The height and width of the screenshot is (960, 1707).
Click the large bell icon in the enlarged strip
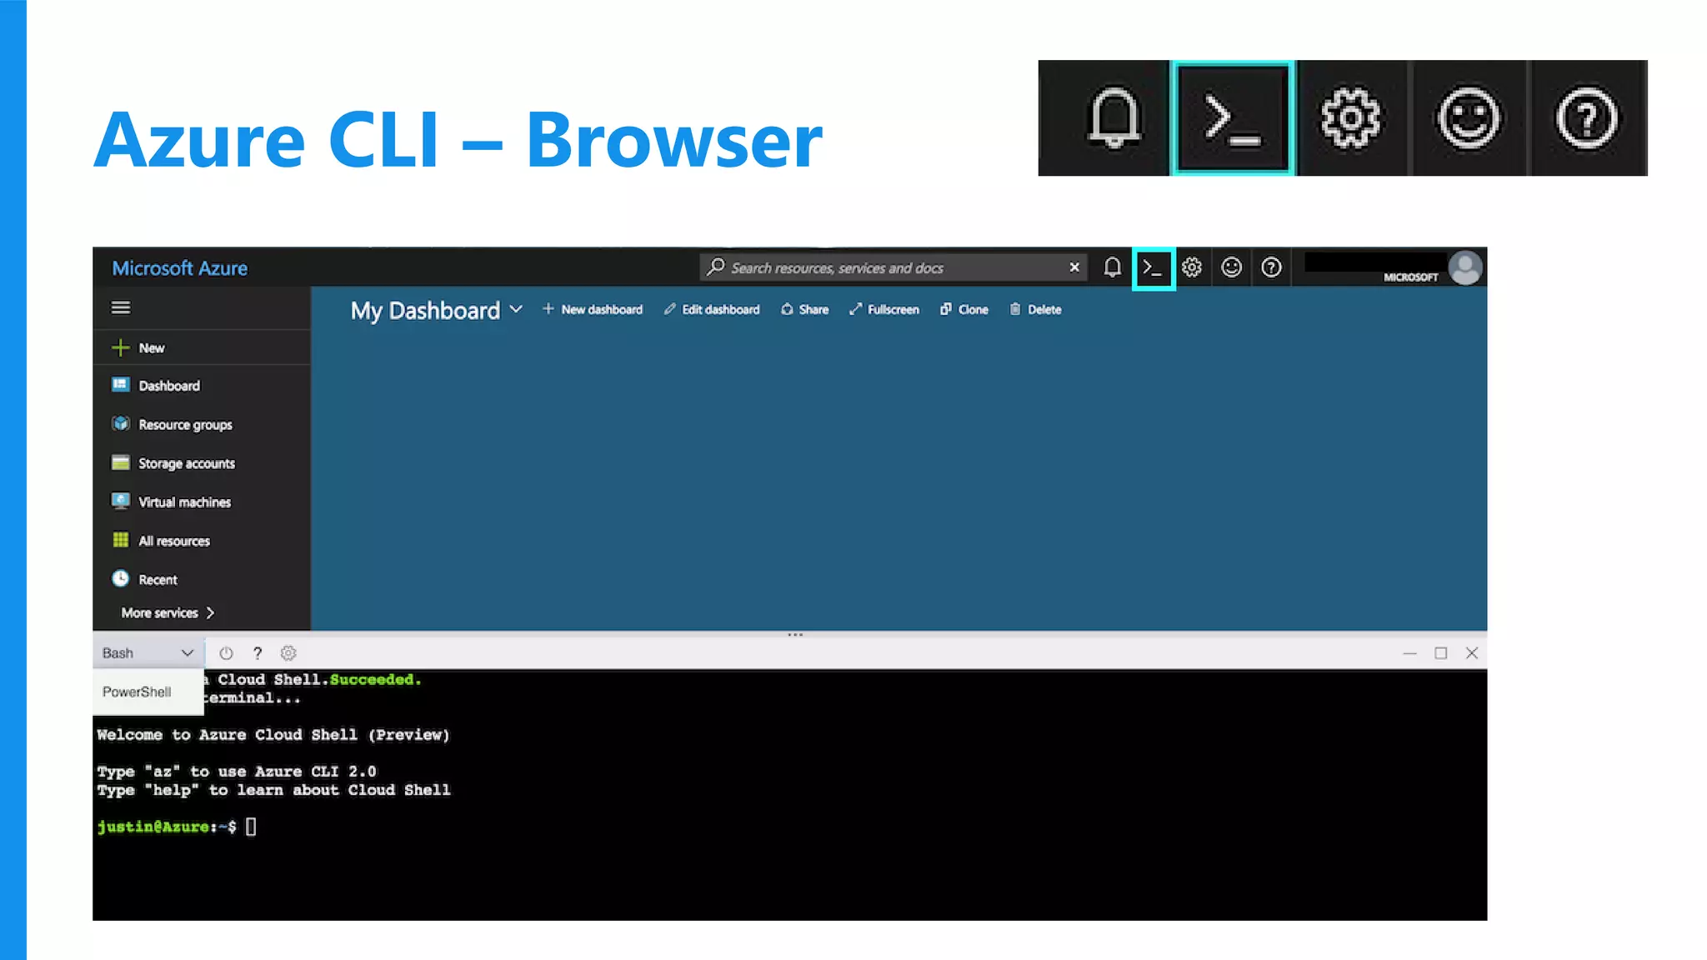coord(1114,118)
